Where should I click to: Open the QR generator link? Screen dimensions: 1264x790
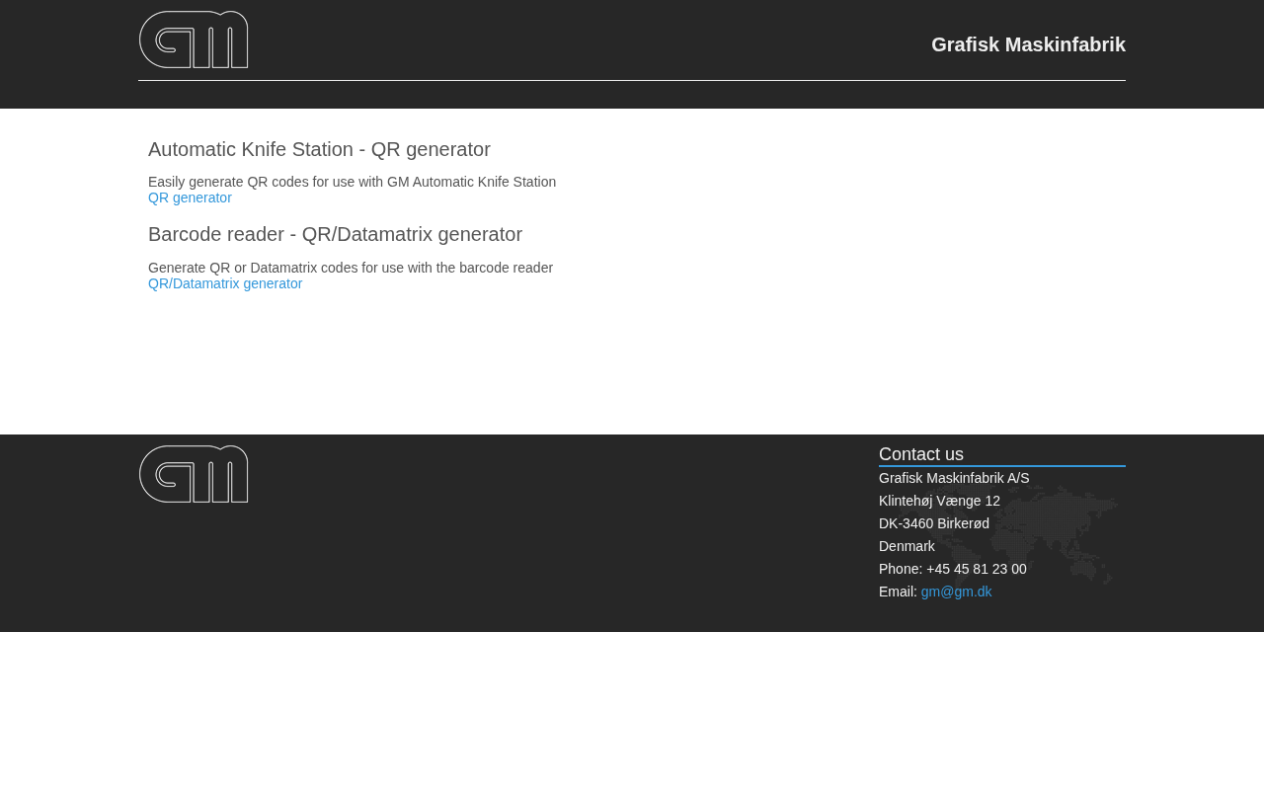point(190,197)
